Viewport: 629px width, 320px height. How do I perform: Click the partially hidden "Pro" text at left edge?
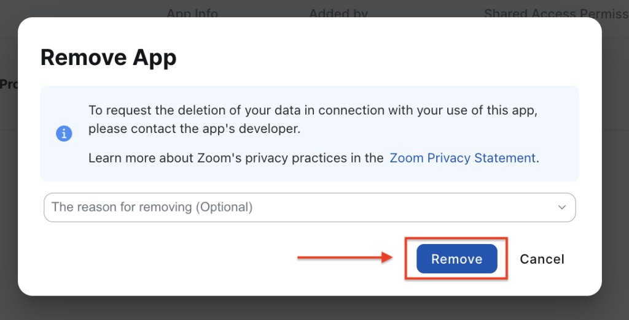9,85
